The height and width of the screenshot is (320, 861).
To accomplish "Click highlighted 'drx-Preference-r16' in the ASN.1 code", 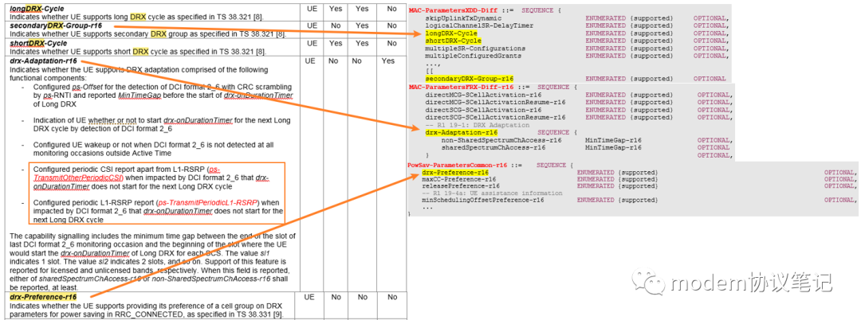I will tap(454, 172).
